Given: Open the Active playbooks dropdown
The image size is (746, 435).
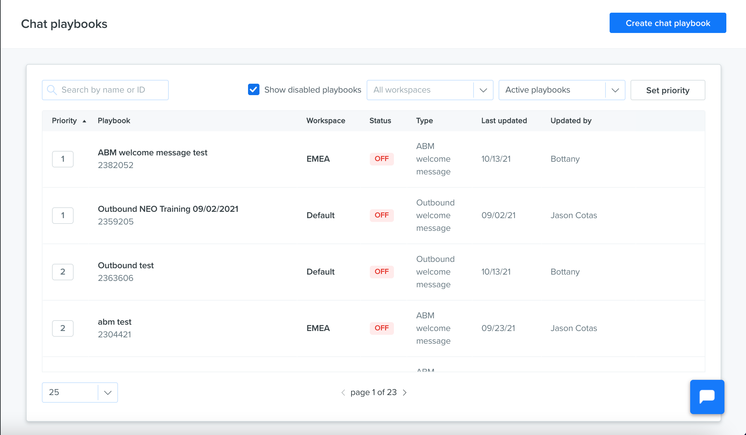Looking at the screenshot, I should click(562, 90).
